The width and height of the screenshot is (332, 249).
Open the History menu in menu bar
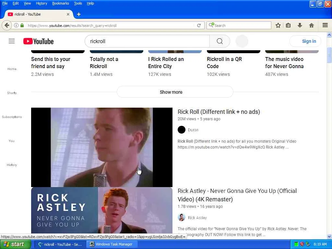[x=41, y=3]
